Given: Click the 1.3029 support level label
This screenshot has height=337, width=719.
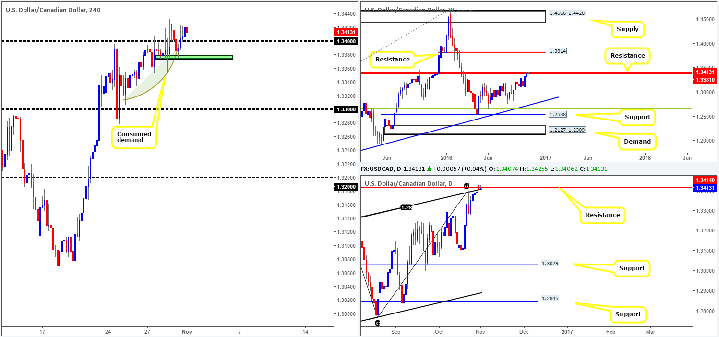Looking at the screenshot, I should tap(550, 264).
